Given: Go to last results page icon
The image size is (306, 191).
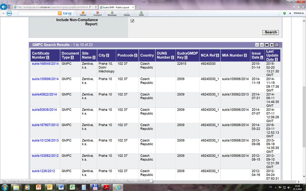Looking at the screenshot, I should [x=272, y=45].
